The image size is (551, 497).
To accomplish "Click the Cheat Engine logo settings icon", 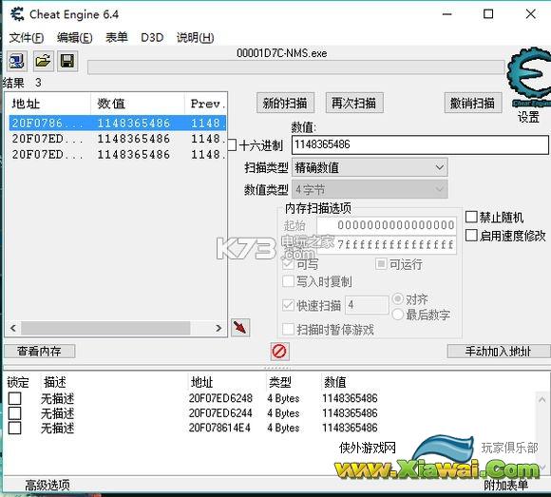I will [529, 77].
